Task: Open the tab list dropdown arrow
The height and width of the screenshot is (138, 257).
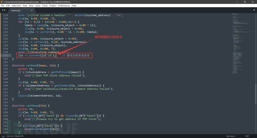Action: point(254,10)
